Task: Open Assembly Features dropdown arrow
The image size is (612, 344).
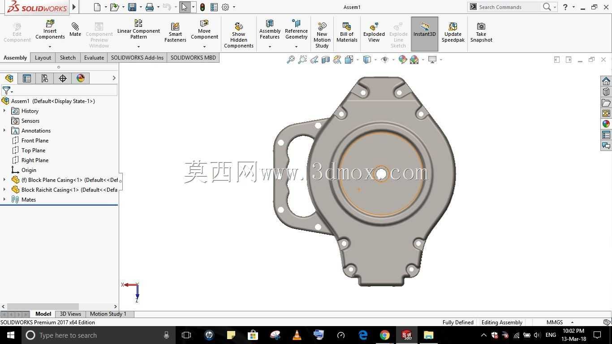Action: [x=270, y=47]
